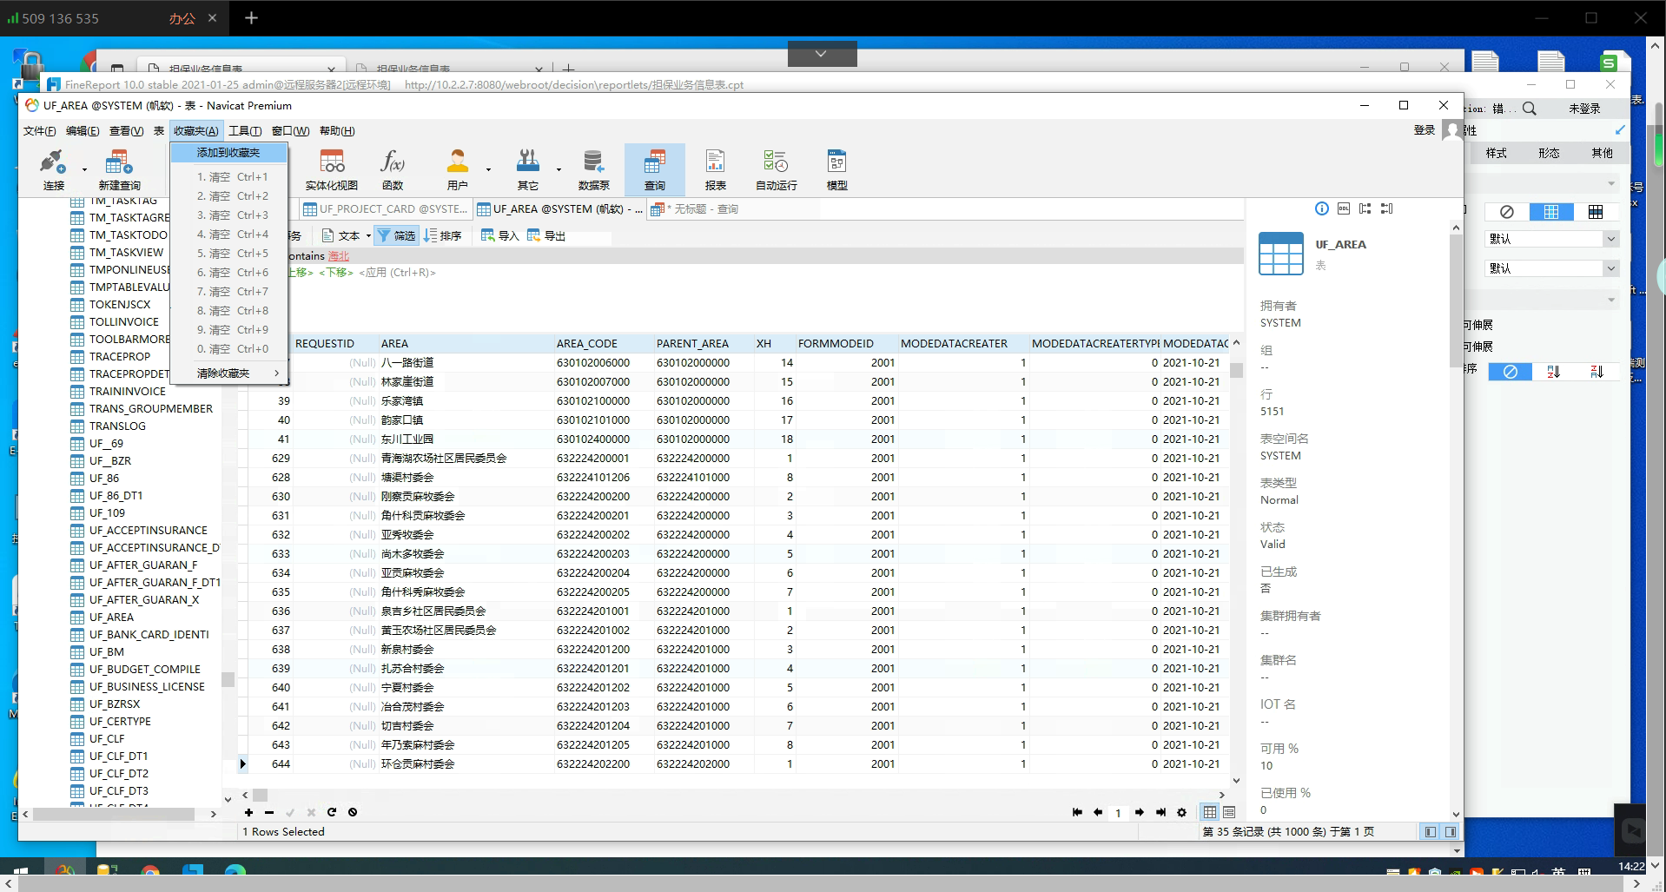
Task: Click the stop loading icon
Action: point(352,812)
